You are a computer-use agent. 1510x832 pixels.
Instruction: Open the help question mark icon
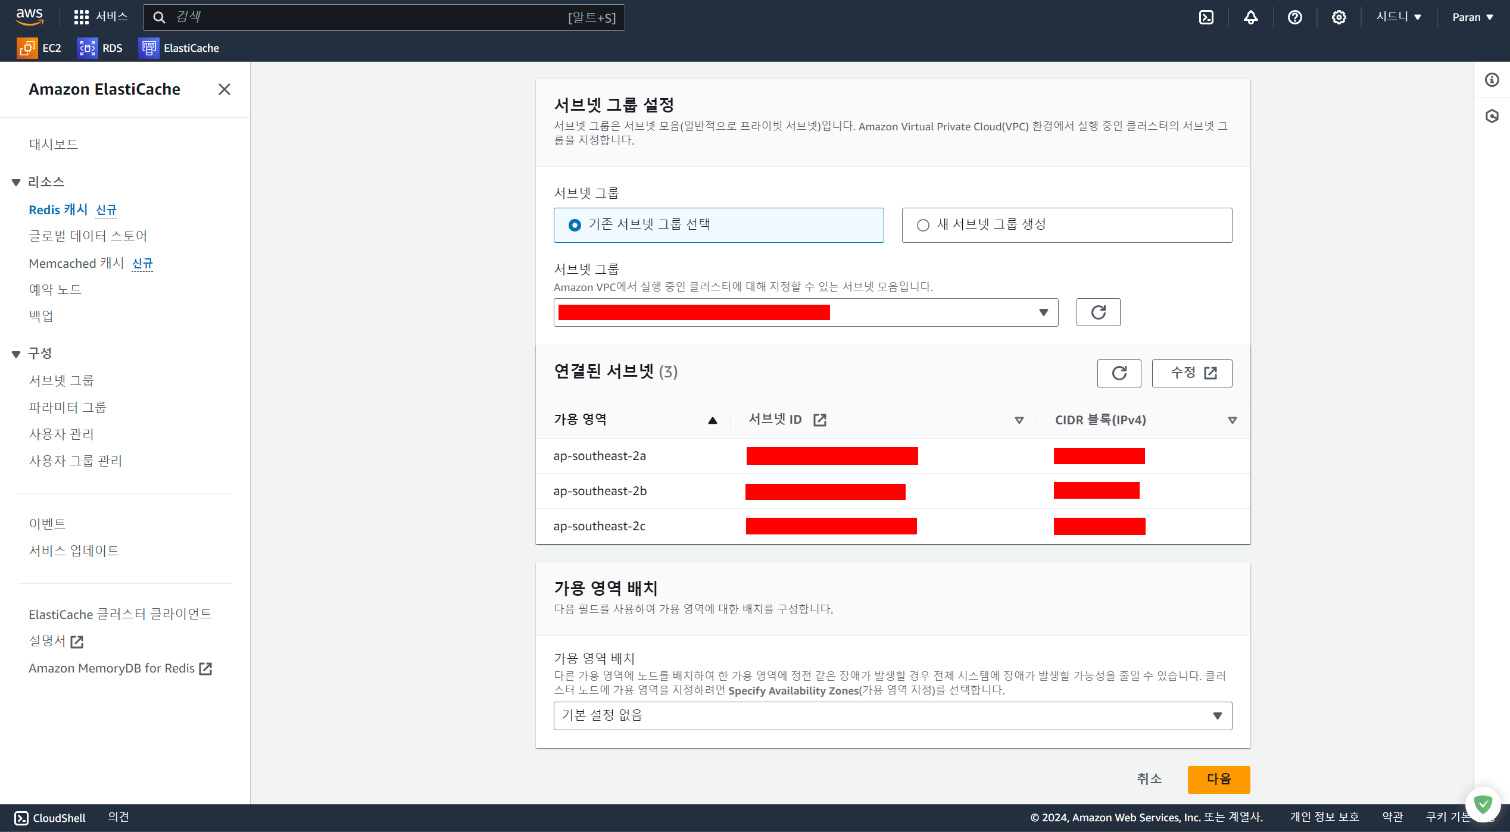click(1294, 17)
